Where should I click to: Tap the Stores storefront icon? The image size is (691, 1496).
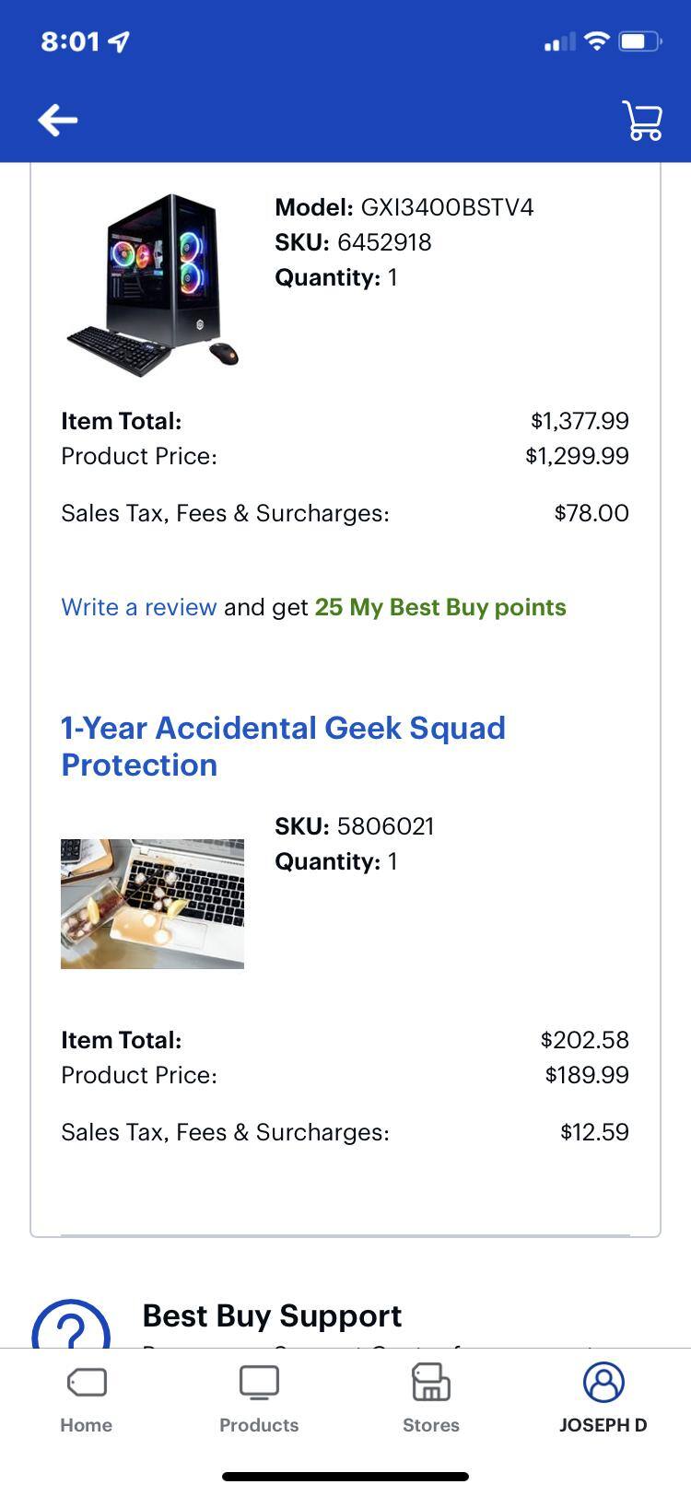(x=430, y=1382)
